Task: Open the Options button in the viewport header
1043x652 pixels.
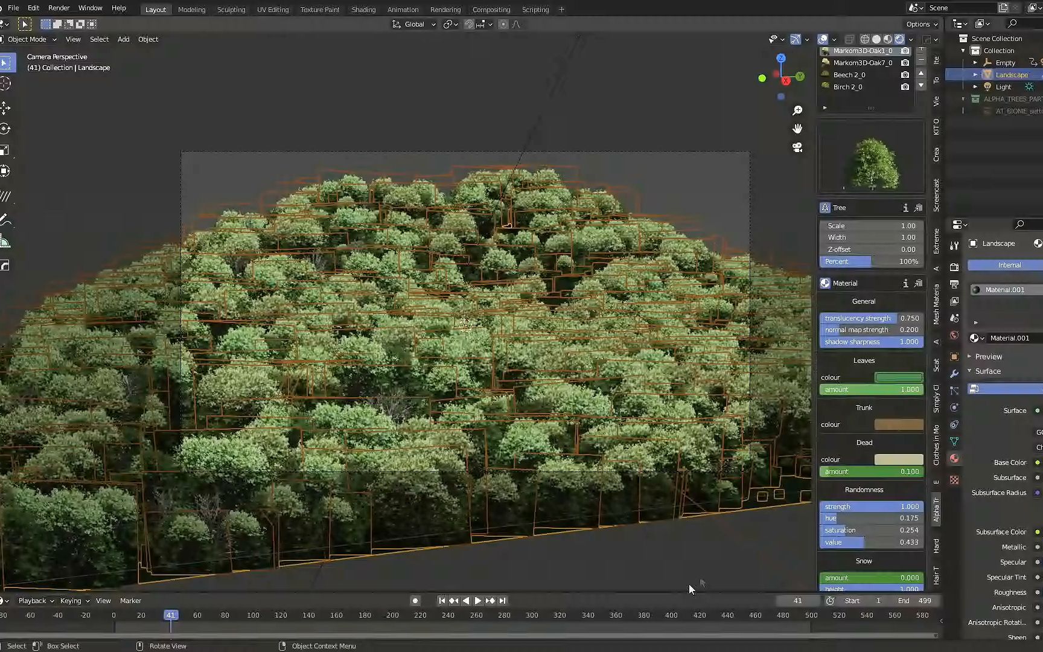Action: coord(920,24)
